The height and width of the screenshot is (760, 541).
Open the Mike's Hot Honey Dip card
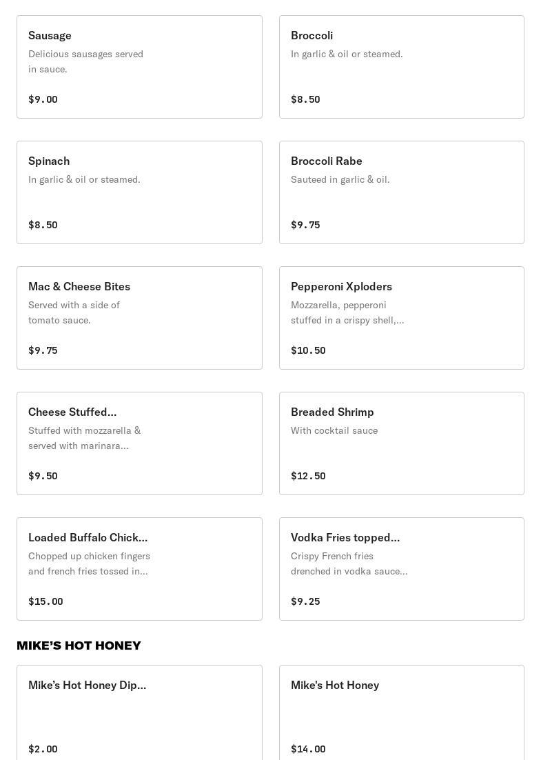(139, 714)
